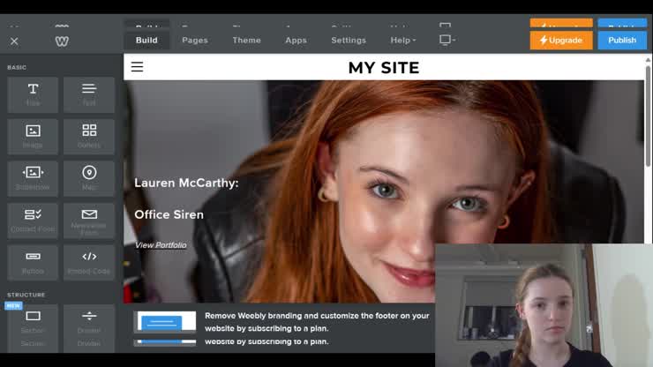Select the Text element icon
653x367 pixels.
coord(89,89)
